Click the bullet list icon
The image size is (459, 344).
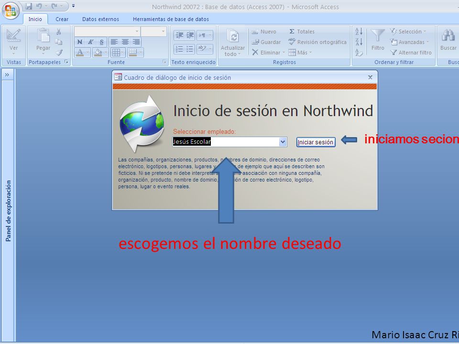coord(190,49)
